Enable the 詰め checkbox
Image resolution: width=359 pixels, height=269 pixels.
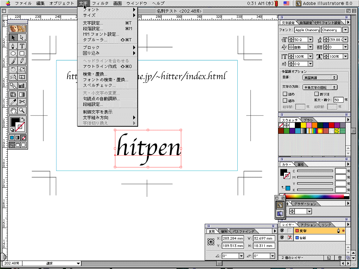pyautogui.click(x=285, y=94)
